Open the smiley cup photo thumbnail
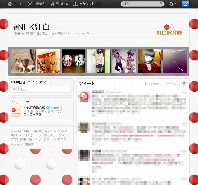This screenshot has height=185, width=198. click(x=48, y=61)
